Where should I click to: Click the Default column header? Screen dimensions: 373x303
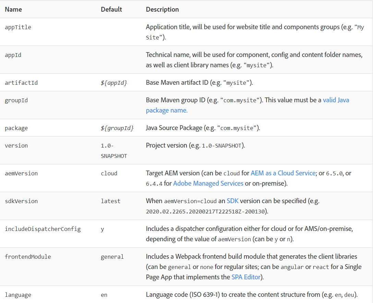click(111, 9)
